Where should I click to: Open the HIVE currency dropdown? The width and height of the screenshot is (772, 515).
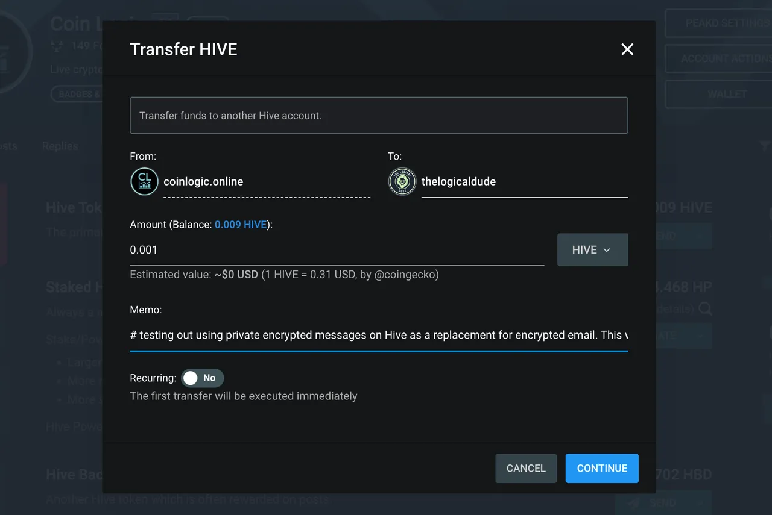click(x=592, y=250)
